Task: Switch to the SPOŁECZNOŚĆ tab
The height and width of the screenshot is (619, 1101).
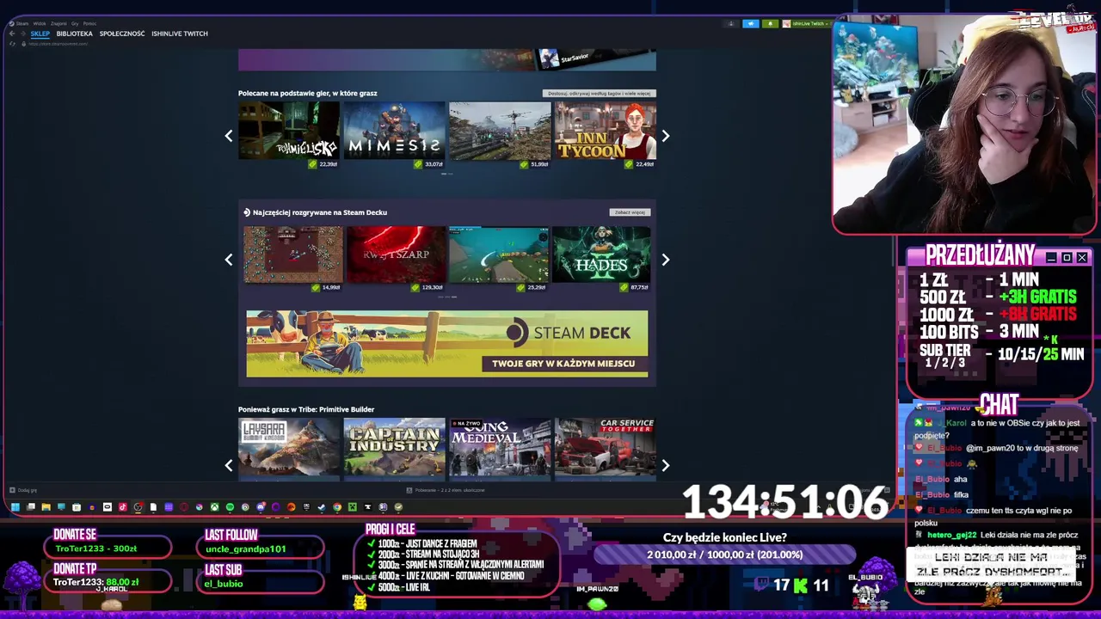Action: click(x=122, y=34)
